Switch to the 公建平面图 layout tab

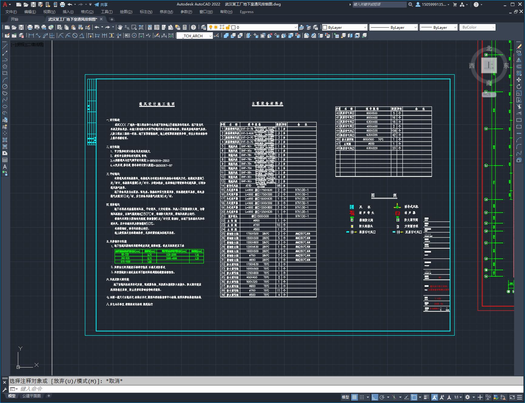click(x=32, y=396)
